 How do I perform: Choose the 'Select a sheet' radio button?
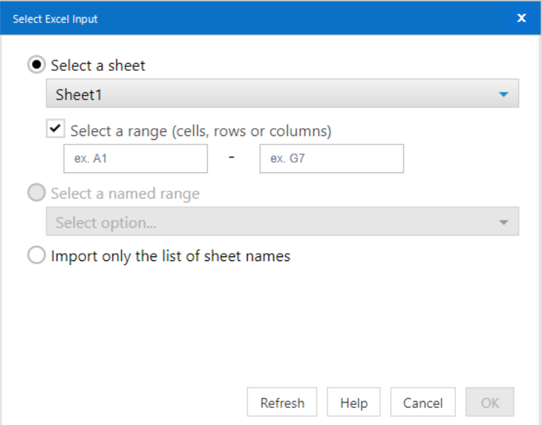[37, 65]
